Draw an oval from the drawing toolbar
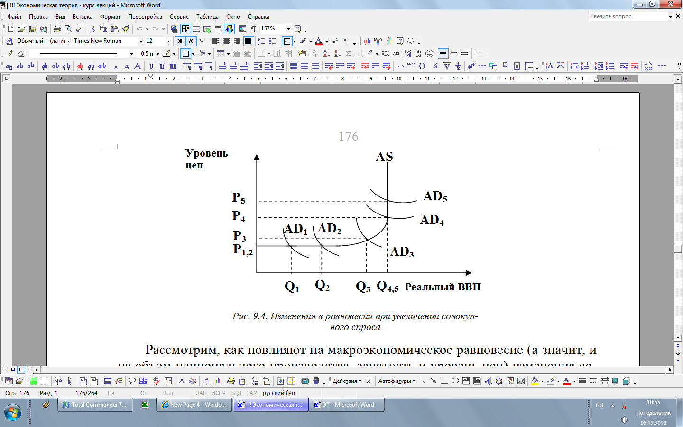The image size is (683, 427). [x=455, y=381]
